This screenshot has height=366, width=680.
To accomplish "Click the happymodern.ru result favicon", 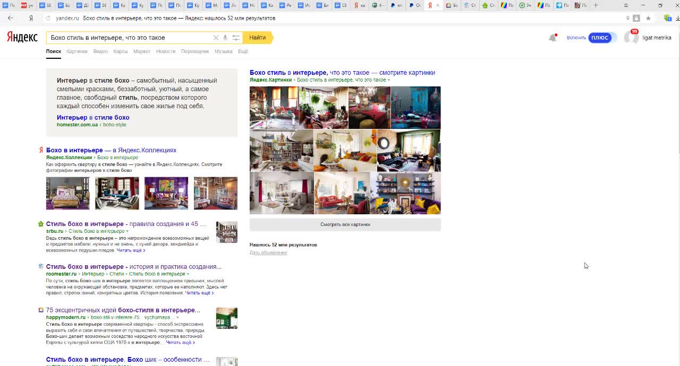I will 41,310.
